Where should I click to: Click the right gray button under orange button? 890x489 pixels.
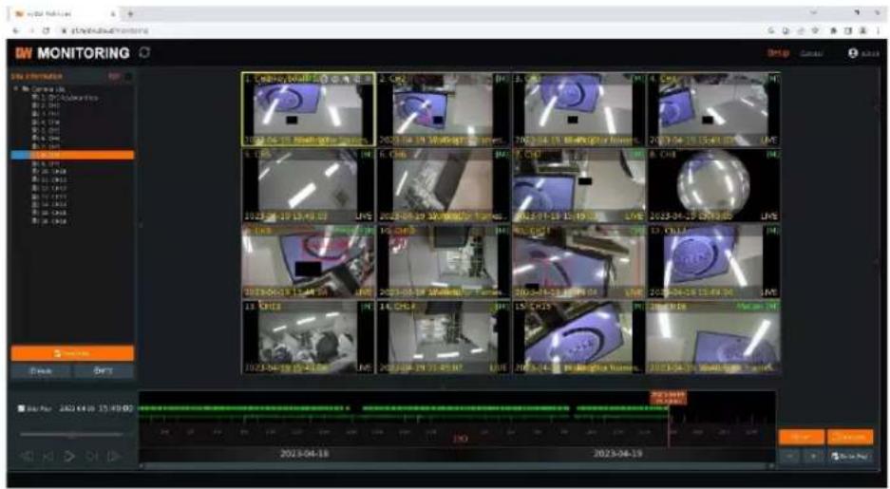tap(104, 371)
